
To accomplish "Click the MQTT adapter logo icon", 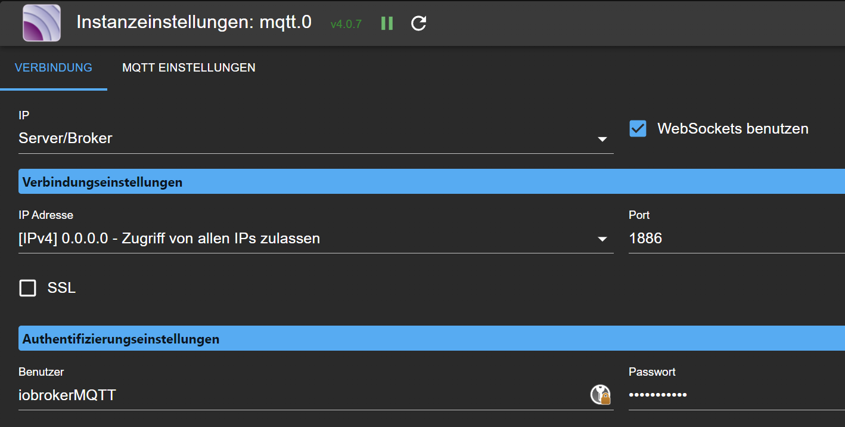I will tap(42, 23).
